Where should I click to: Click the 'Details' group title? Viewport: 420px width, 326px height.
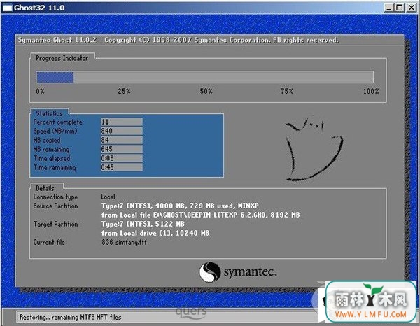(45, 188)
